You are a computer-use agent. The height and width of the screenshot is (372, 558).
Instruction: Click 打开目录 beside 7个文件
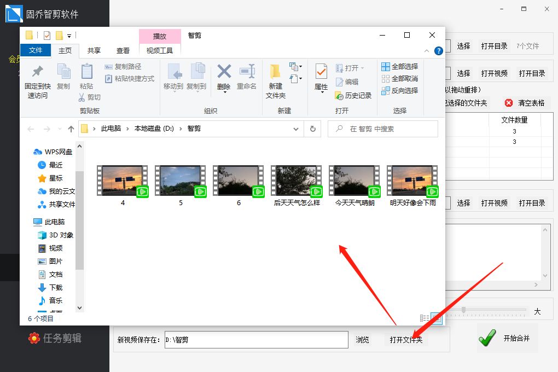(495, 47)
